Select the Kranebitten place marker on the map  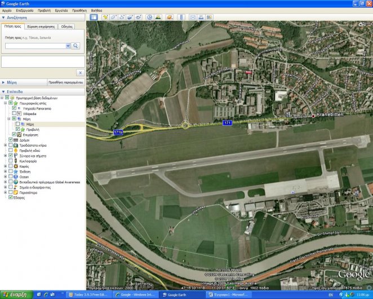[x=313, y=116]
